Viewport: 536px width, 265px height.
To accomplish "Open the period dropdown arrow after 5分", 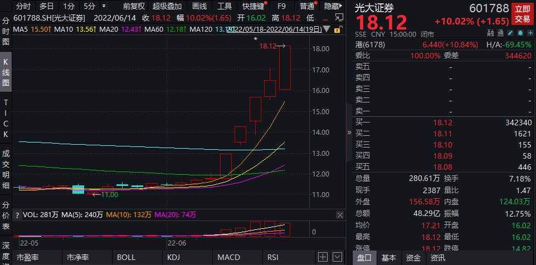I will (104, 6).
